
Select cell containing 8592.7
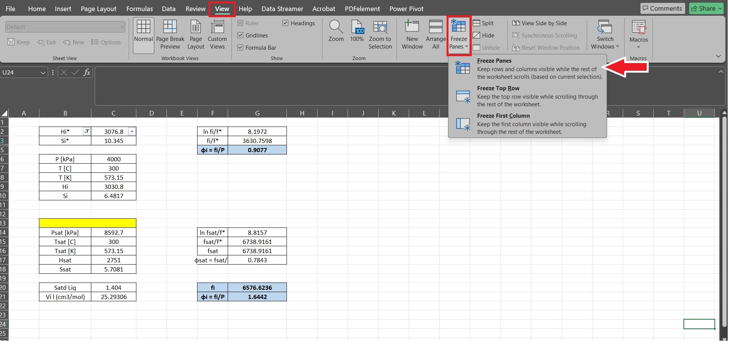click(113, 232)
